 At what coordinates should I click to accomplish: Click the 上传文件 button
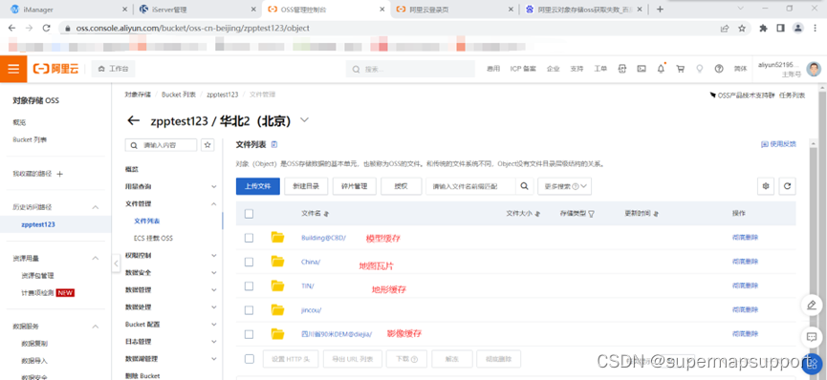(258, 186)
